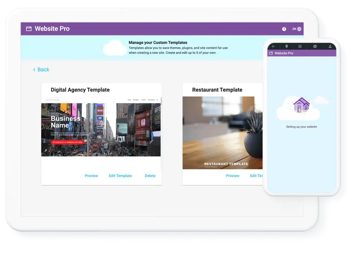
Task: Tap the user profile icon on phone
Action: point(330,46)
